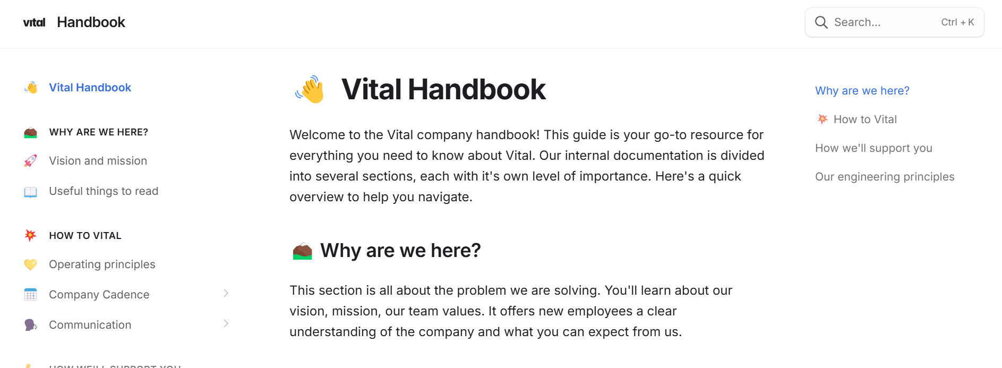The height and width of the screenshot is (368, 1002).
Task: Click the rocket icon beside Vision and mission
Action: coord(31,161)
